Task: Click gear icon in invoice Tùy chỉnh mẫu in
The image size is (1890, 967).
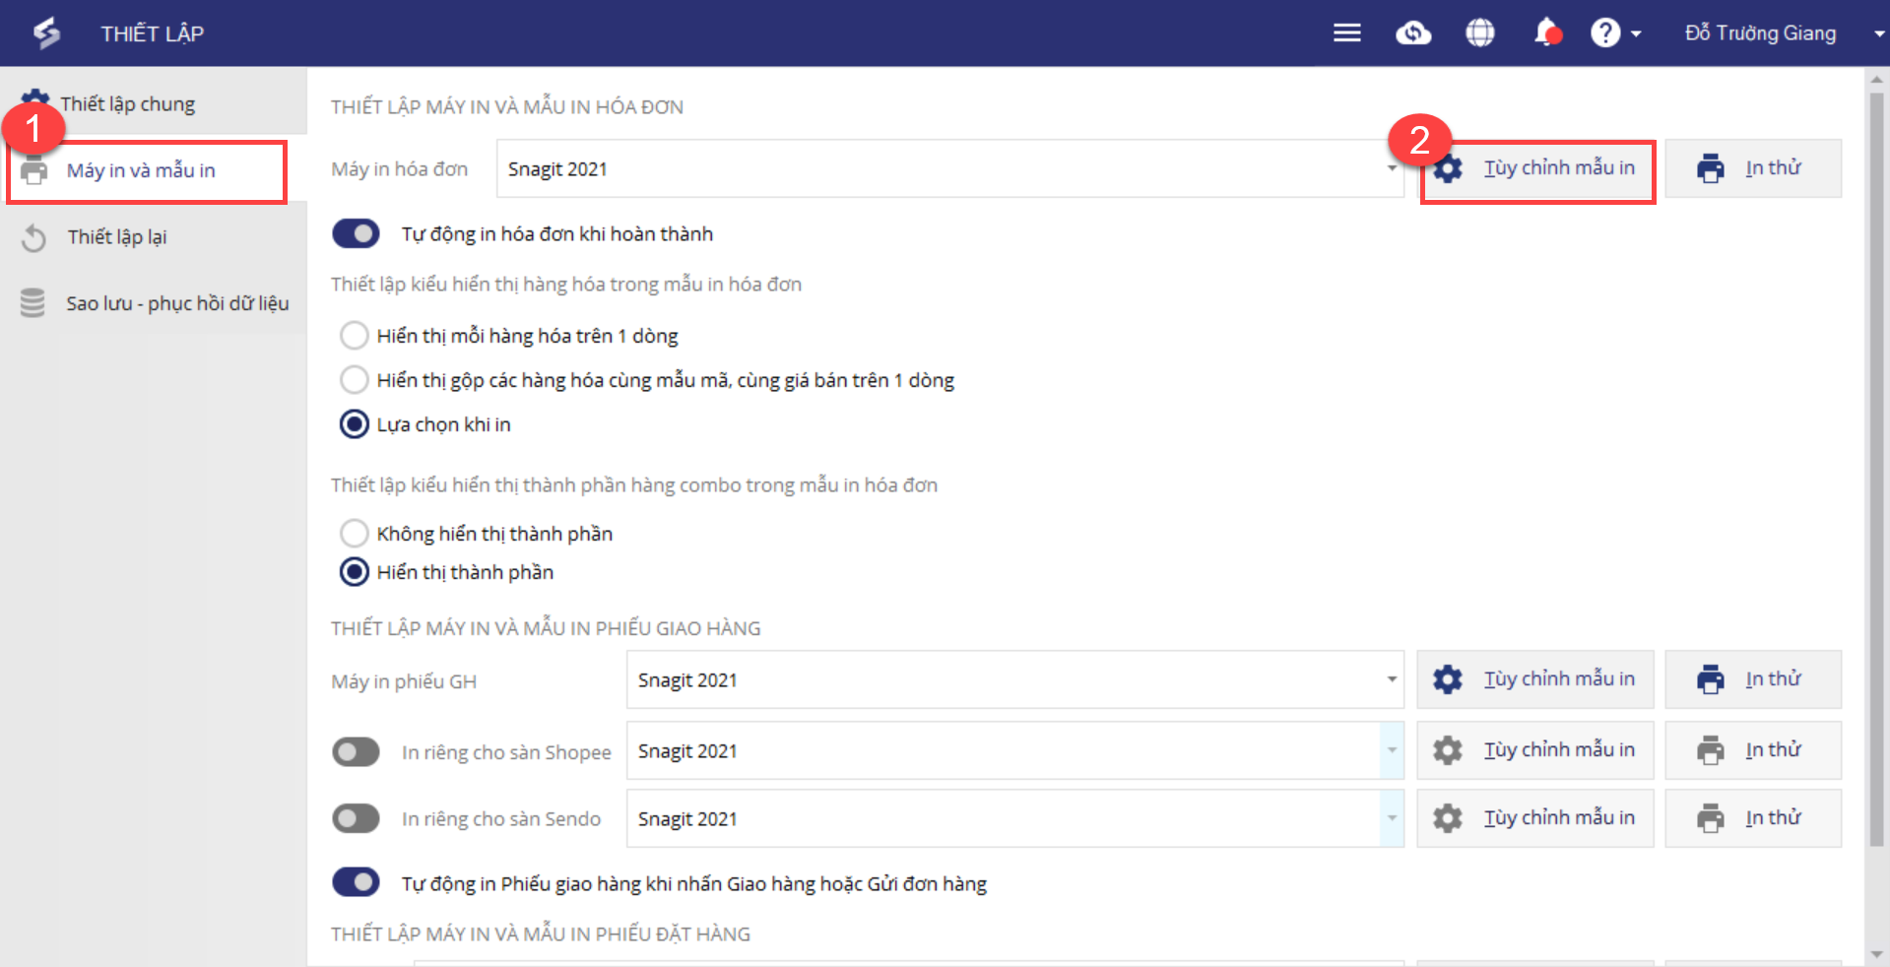Action: pyautogui.click(x=1448, y=169)
